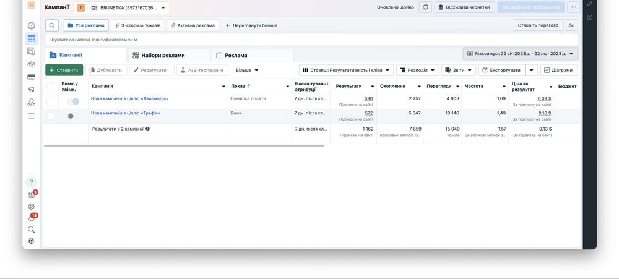This screenshot has height=279, width=619.
Task: Click the 590 results value link
Action: point(368,98)
